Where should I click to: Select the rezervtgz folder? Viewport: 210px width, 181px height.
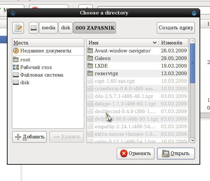pyautogui.click(x=137, y=73)
